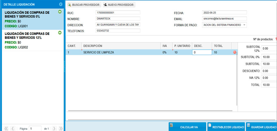Edit the Desc. cell for Servicio de Limpieza
The width and height of the screenshot is (277, 131).
(202, 52)
